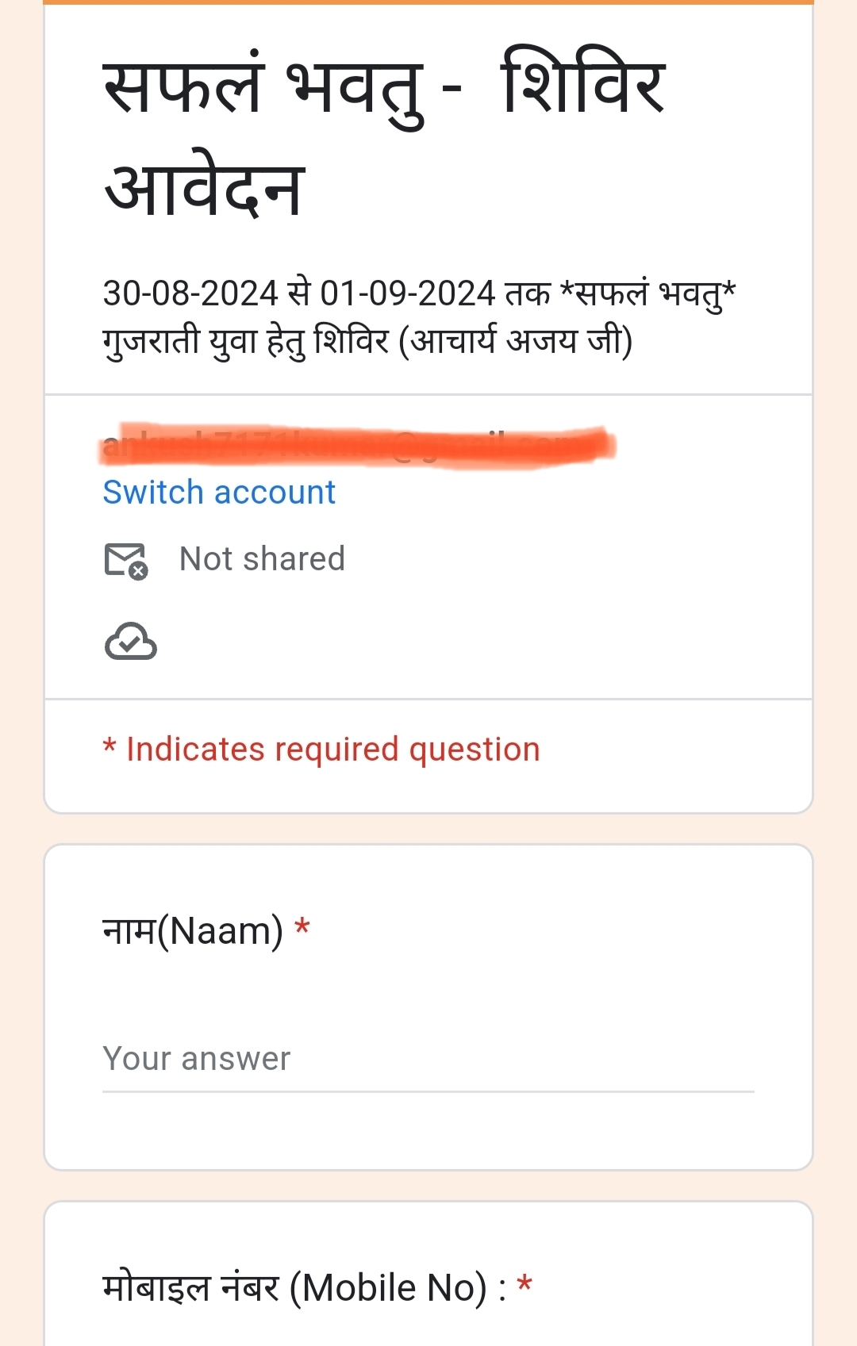This screenshot has height=1346, width=857.
Task: Click the red asterisk beside नाम(Naam)
Action: (302, 927)
